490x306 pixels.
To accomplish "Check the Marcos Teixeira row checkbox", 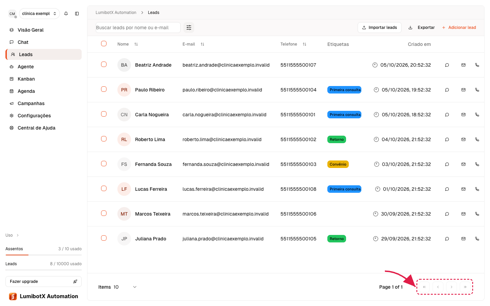I will pyautogui.click(x=104, y=213).
